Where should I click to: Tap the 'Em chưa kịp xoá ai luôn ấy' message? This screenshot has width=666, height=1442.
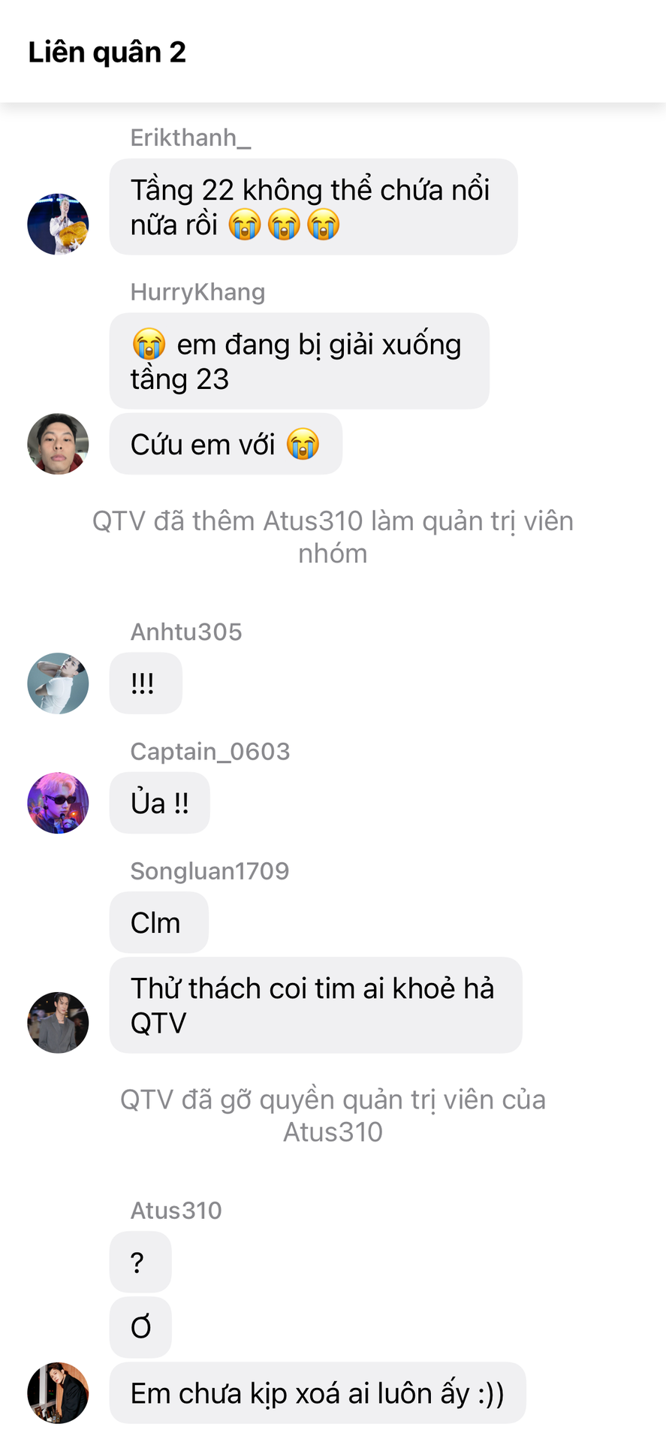pyautogui.click(x=318, y=1393)
